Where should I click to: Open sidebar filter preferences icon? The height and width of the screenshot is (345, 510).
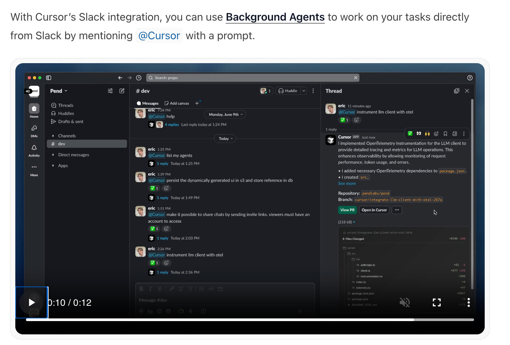click(x=110, y=91)
